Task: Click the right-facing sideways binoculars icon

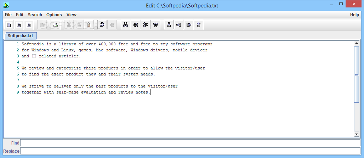Action: coord(146,25)
